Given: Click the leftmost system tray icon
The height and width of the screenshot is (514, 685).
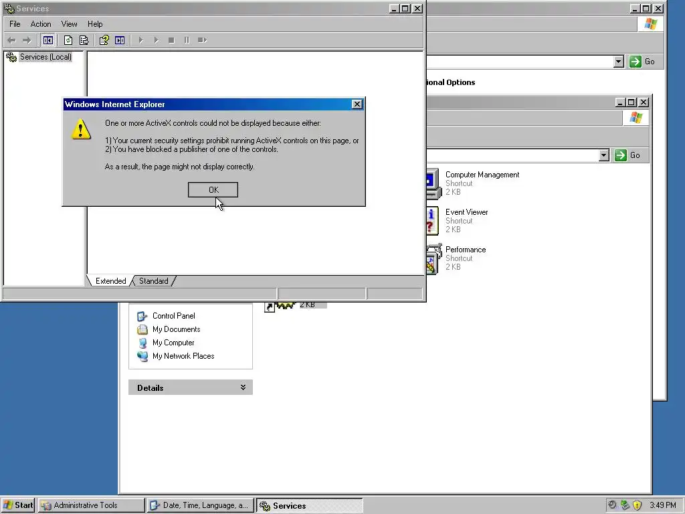Looking at the screenshot, I should 612,505.
